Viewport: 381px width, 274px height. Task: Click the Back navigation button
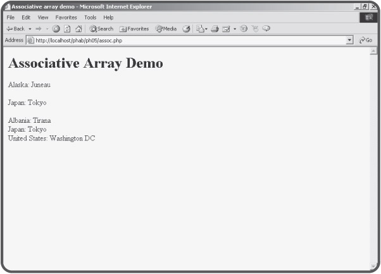tap(15, 28)
